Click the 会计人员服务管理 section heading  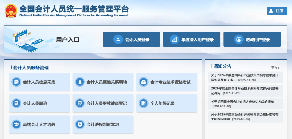(x=31, y=68)
